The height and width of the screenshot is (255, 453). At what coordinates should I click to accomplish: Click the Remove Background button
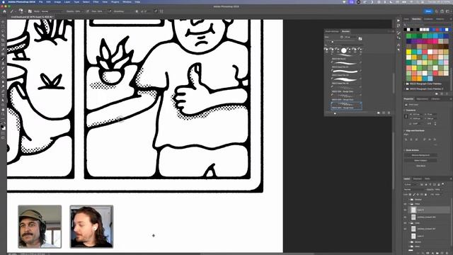click(420, 155)
